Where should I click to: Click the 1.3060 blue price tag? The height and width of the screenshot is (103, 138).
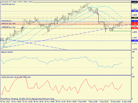coord(134,11)
